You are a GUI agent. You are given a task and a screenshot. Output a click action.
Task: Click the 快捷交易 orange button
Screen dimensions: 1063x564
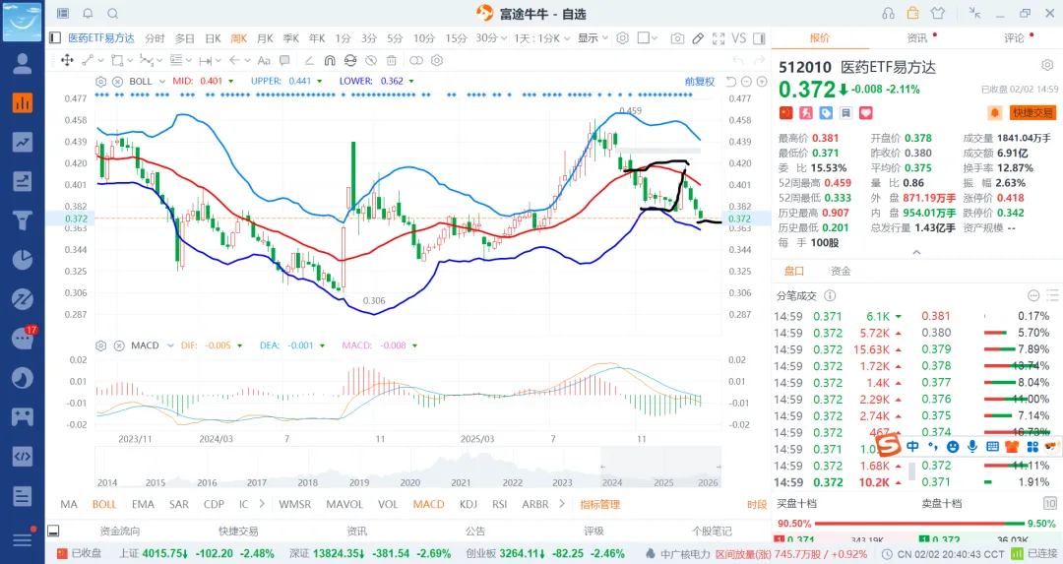[1032, 113]
